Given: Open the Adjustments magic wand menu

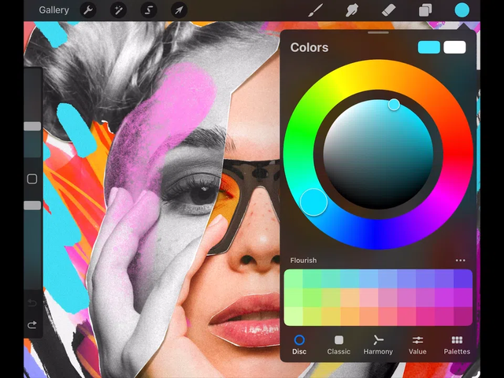Looking at the screenshot, I should 118,10.
